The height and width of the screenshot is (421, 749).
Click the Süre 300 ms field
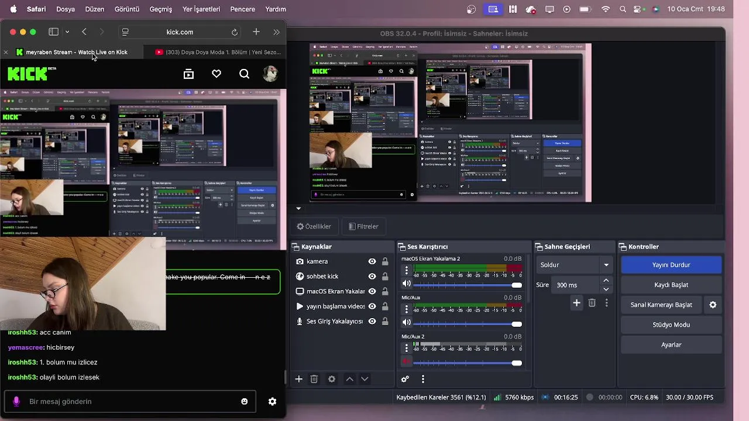(576, 285)
